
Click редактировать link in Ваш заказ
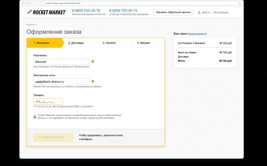[197, 34]
